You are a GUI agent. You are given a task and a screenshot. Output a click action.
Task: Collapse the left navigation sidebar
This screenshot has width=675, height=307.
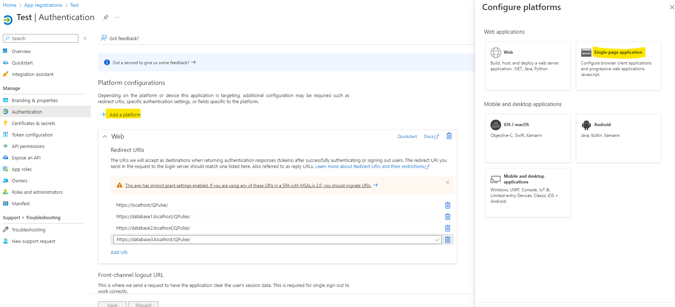coord(85,38)
